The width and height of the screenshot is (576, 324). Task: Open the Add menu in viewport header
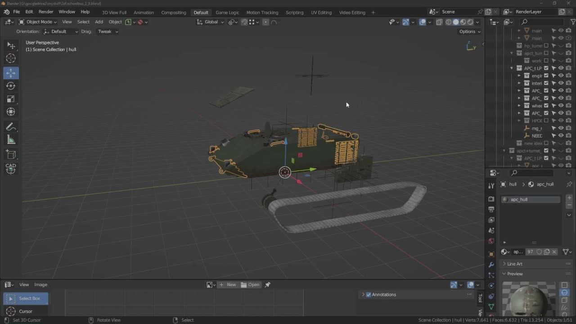(x=99, y=22)
